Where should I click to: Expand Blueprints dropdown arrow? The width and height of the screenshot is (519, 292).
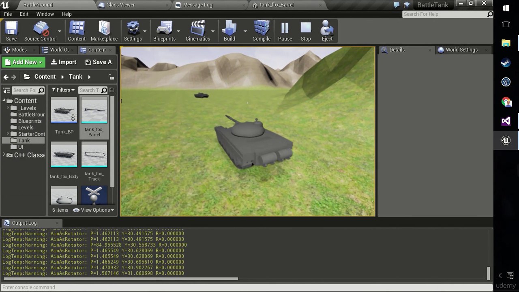(x=178, y=31)
